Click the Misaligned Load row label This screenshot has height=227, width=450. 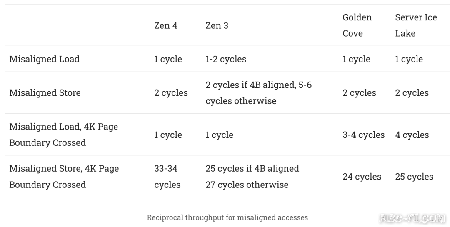click(x=44, y=59)
